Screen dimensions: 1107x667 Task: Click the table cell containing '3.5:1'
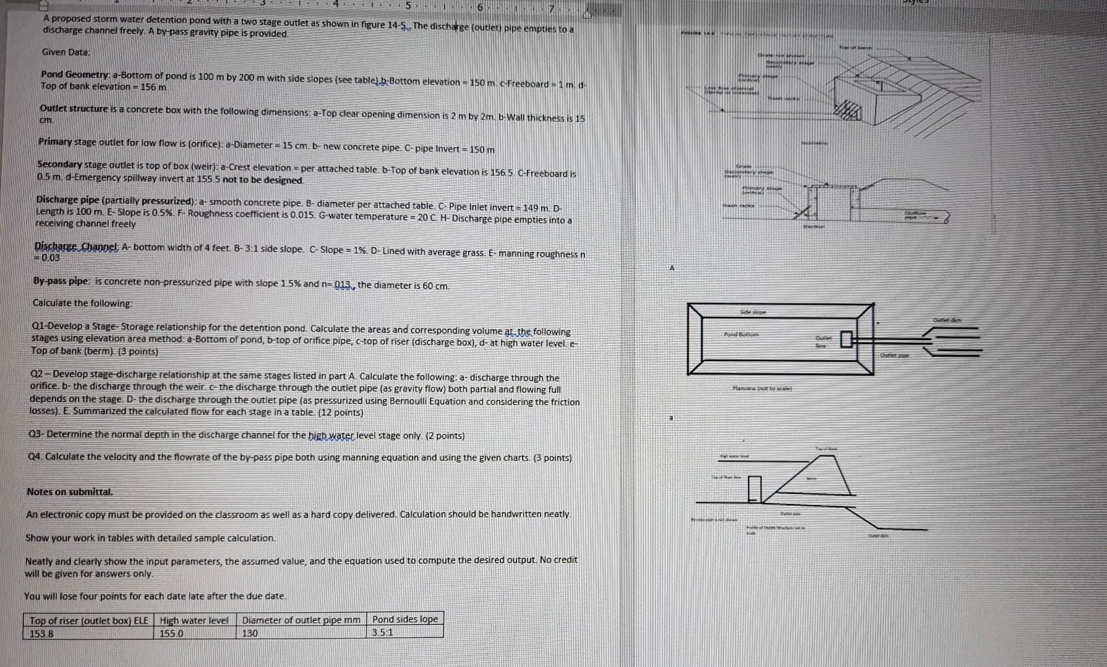pyautogui.click(x=405, y=632)
